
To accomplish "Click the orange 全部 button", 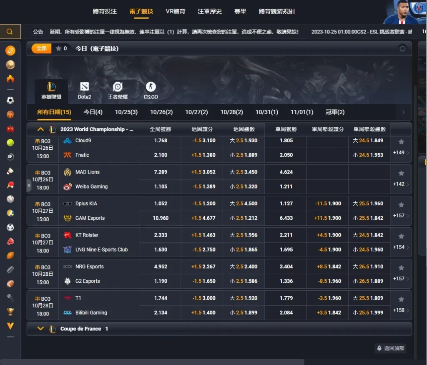I will 40,48.
